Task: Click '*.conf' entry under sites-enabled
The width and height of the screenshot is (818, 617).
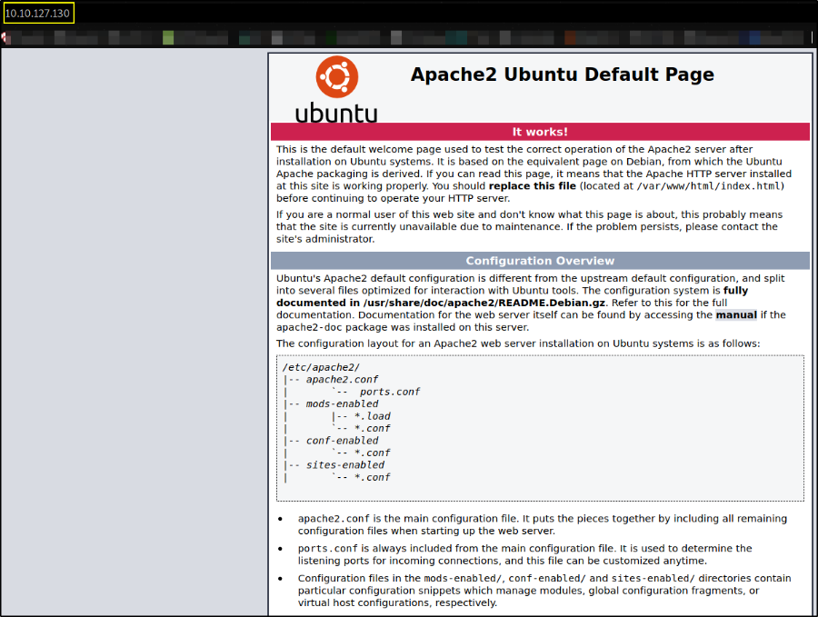Action: coord(373,477)
